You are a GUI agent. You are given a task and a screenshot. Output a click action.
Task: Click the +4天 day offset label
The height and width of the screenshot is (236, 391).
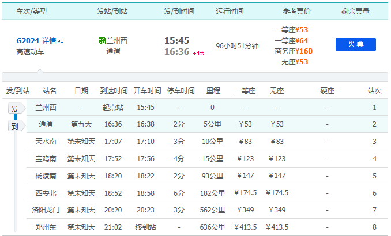tap(199, 53)
